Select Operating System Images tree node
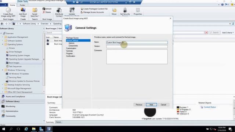This screenshot has width=235, height=132. click(x=19, y=55)
